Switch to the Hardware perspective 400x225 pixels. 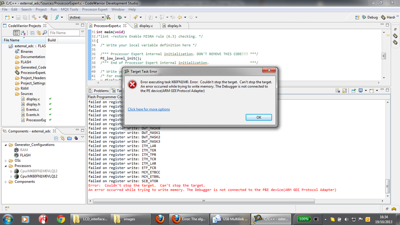click(x=388, y=17)
